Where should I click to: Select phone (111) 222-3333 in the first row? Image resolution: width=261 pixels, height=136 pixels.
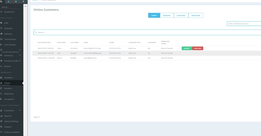(x=115, y=48)
